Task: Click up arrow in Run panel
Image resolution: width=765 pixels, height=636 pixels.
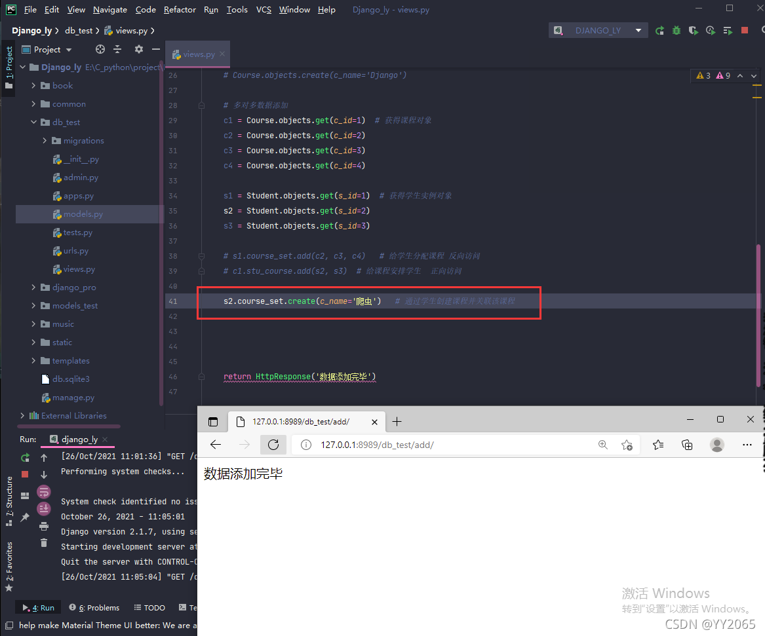Action: [44, 458]
